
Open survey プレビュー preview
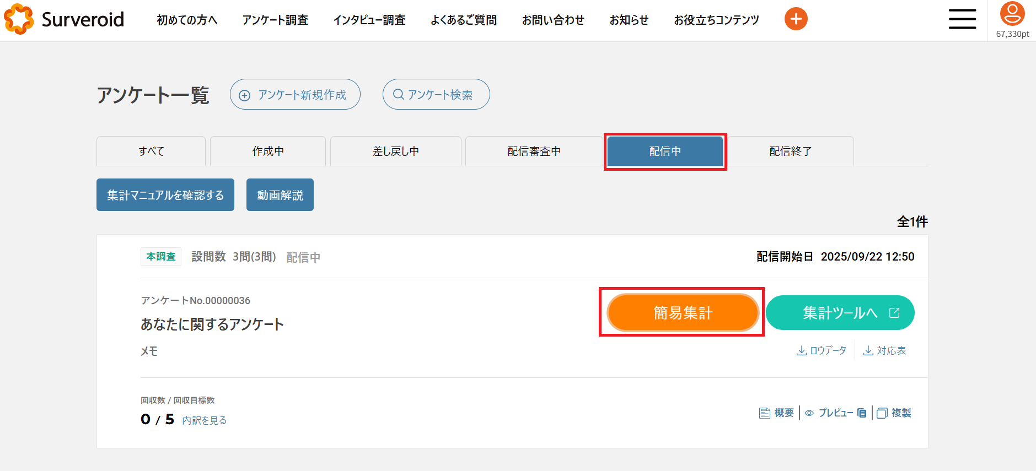pos(835,413)
